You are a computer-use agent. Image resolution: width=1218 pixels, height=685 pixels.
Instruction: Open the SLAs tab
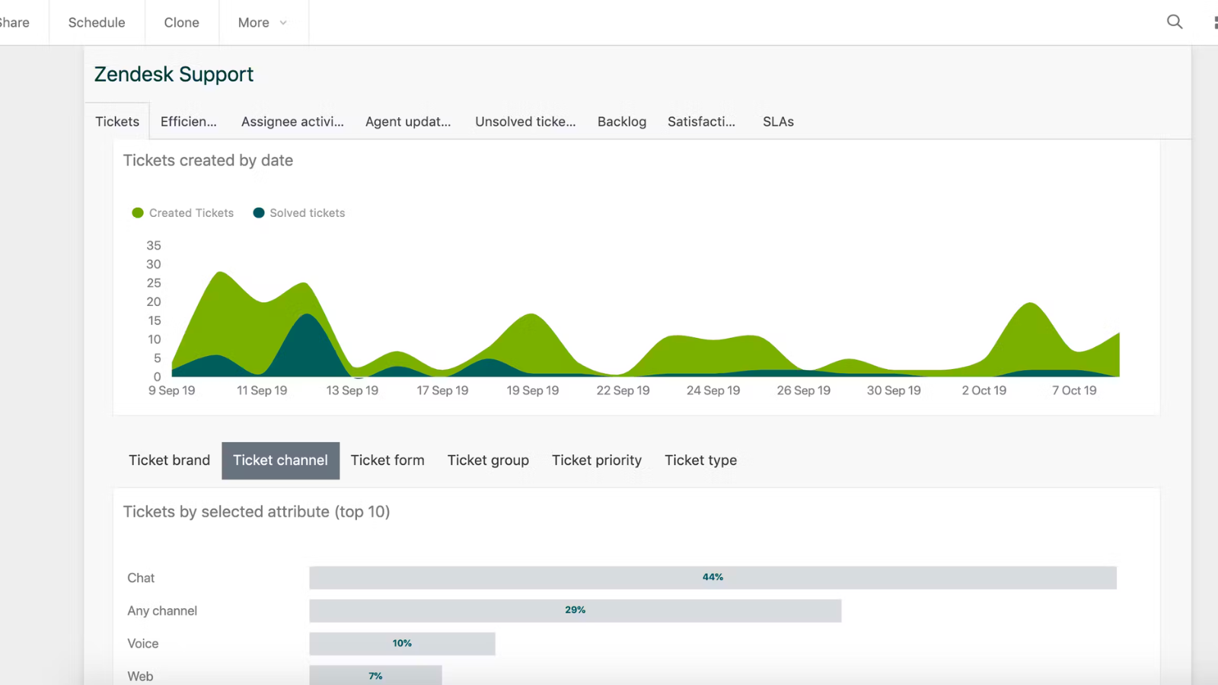[x=778, y=122]
